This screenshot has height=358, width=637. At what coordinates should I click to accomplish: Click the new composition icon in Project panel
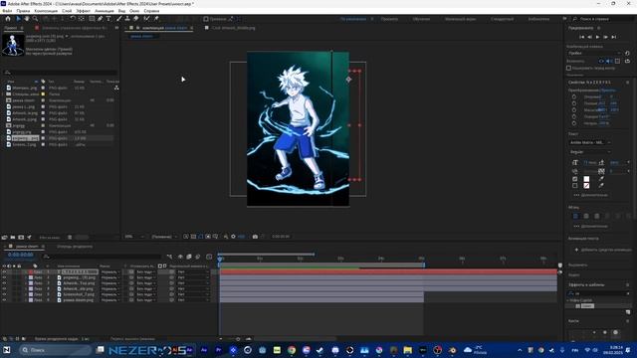pos(21,237)
